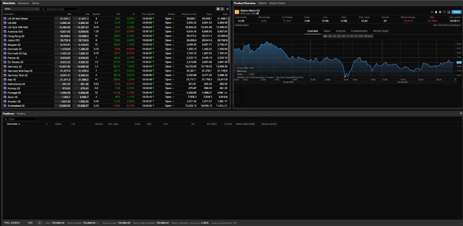Open Positions panel settings gear
The image size is (463, 226).
click(461, 114)
